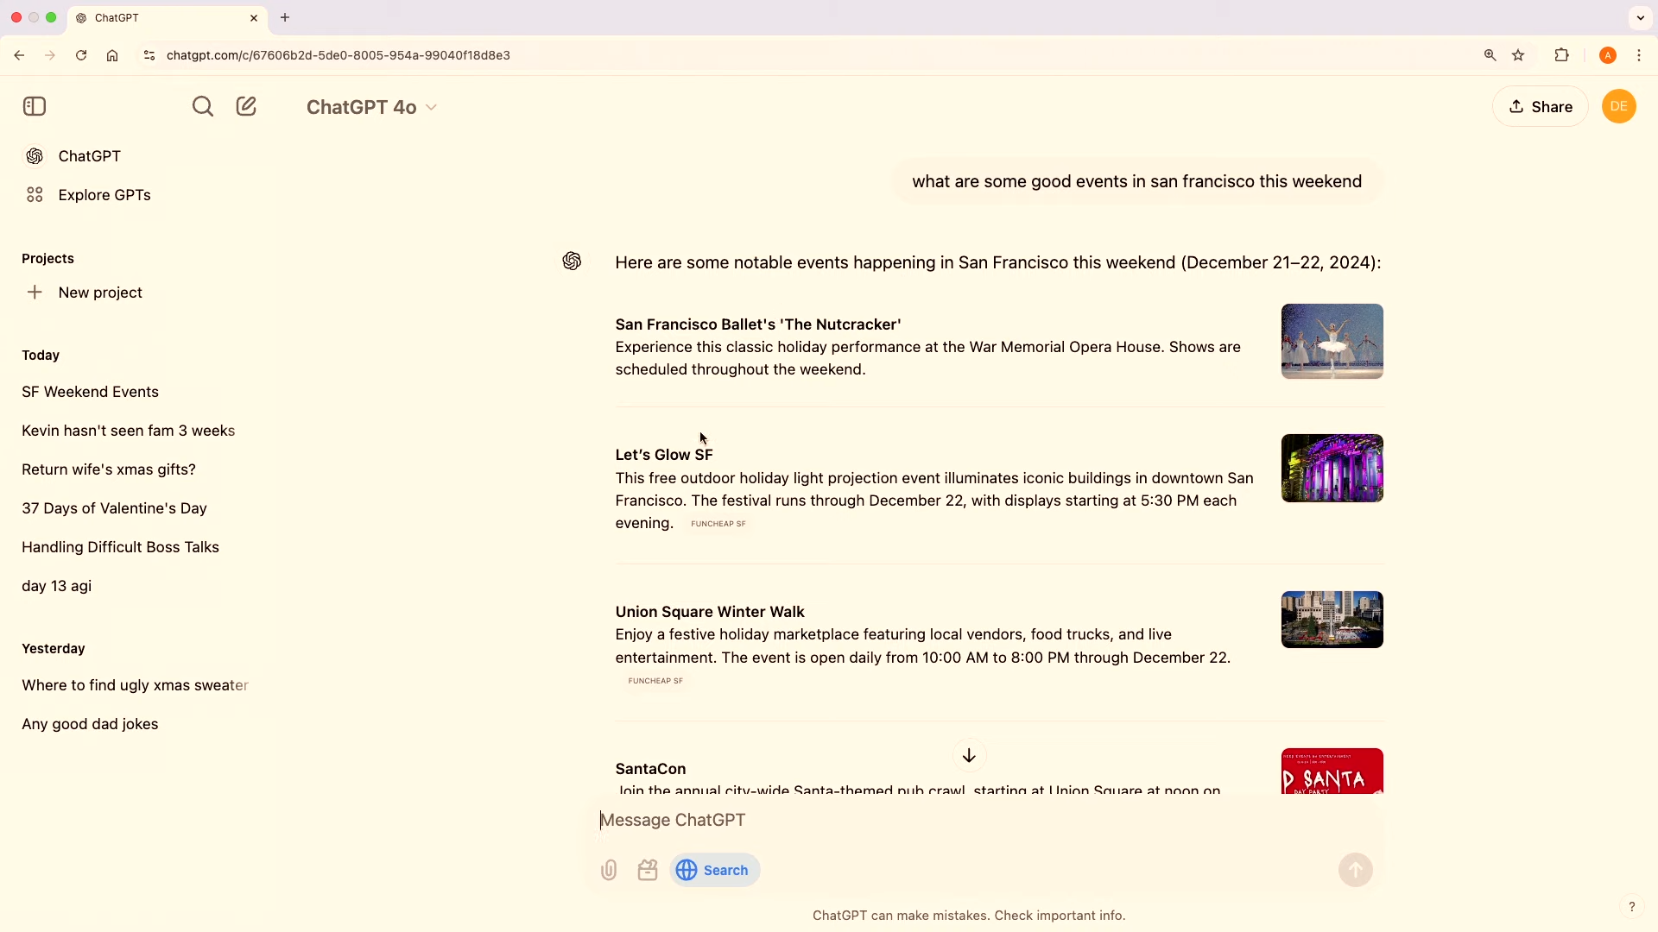This screenshot has height=932, width=1658.
Task: Click the SF Weekend Events chat history
Action: (x=90, y=392)
